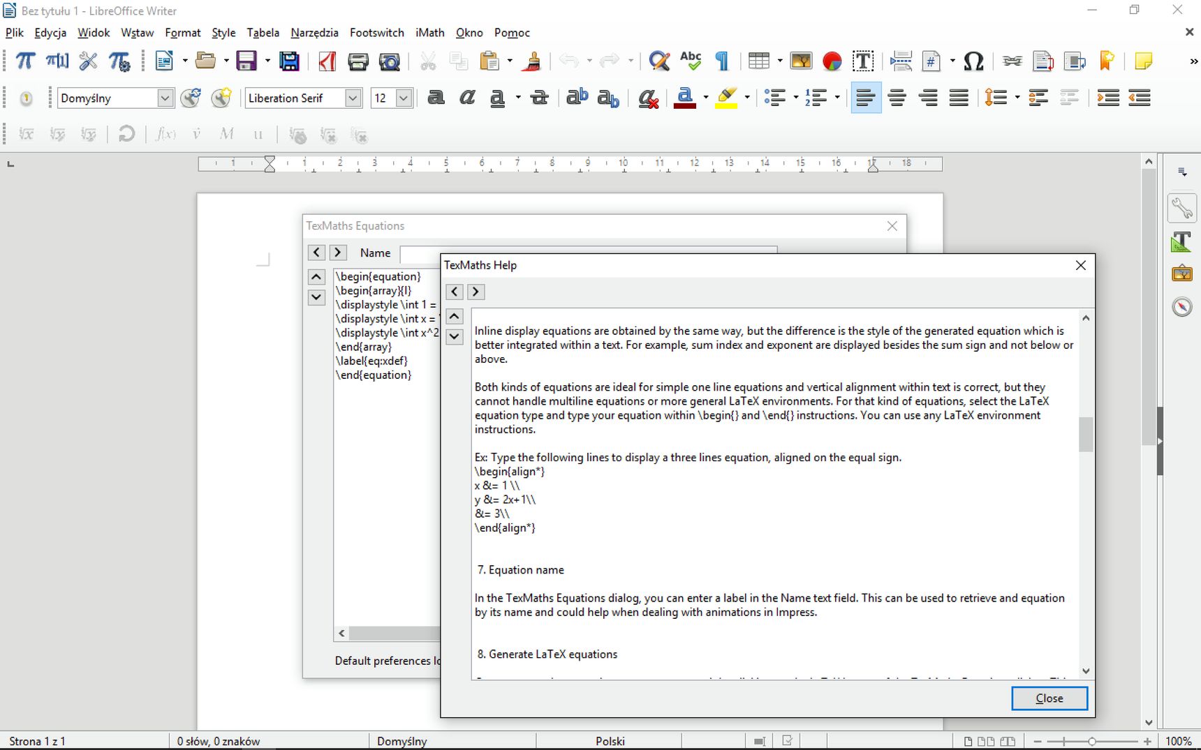Image resolution: width=1201 pixels, height=750 pixels.
Task: Go to next page in TexMaths Help
Action: coord(476,292)
